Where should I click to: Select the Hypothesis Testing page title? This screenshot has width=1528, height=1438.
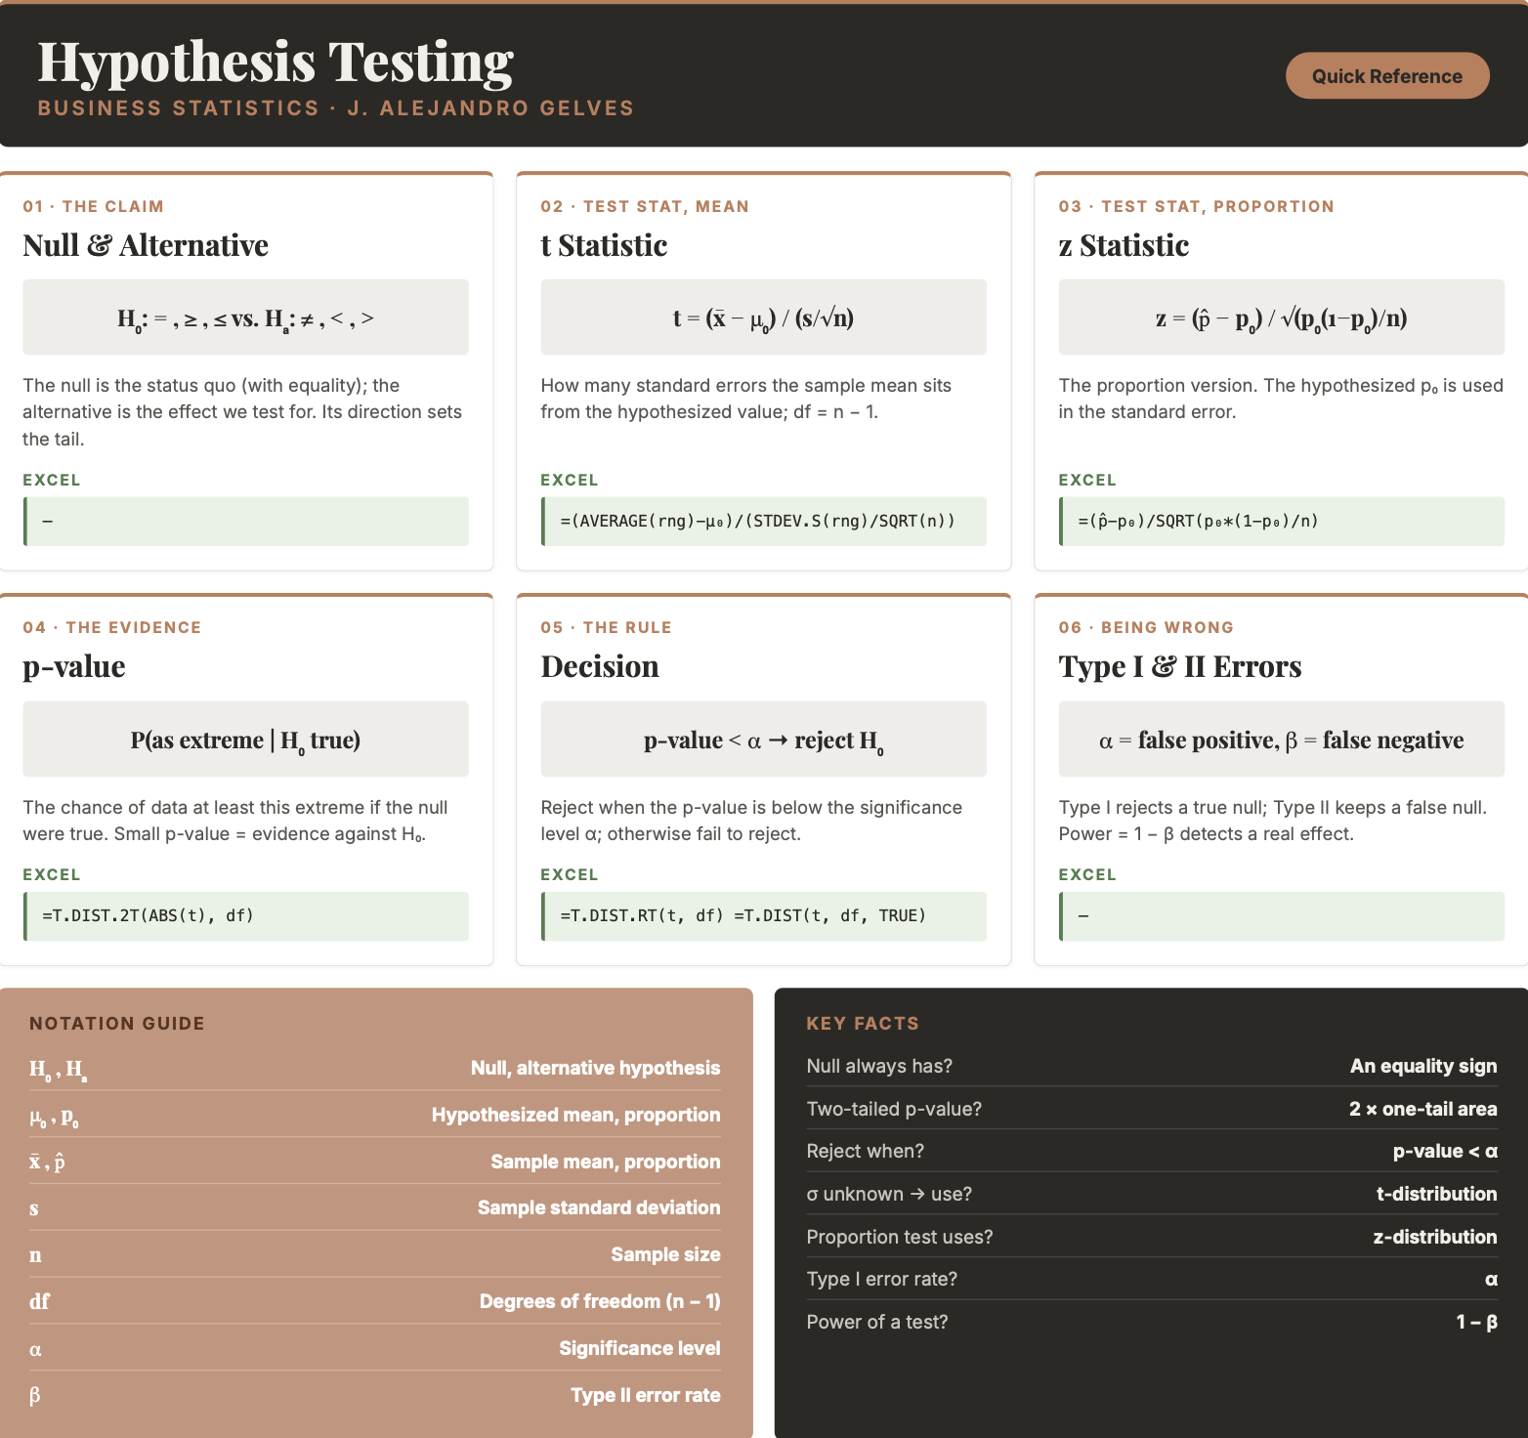[x=276, y=62]
